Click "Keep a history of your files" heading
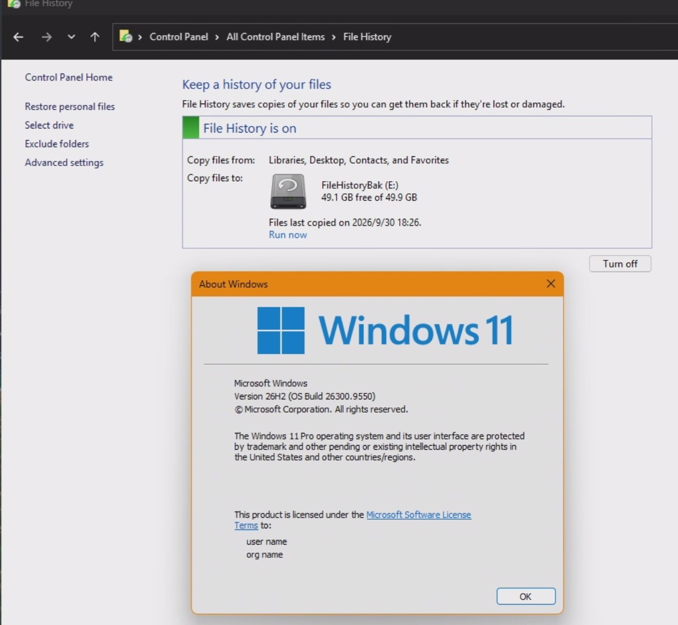This screenshot has height=625, width=678. [x=256, y=84]
